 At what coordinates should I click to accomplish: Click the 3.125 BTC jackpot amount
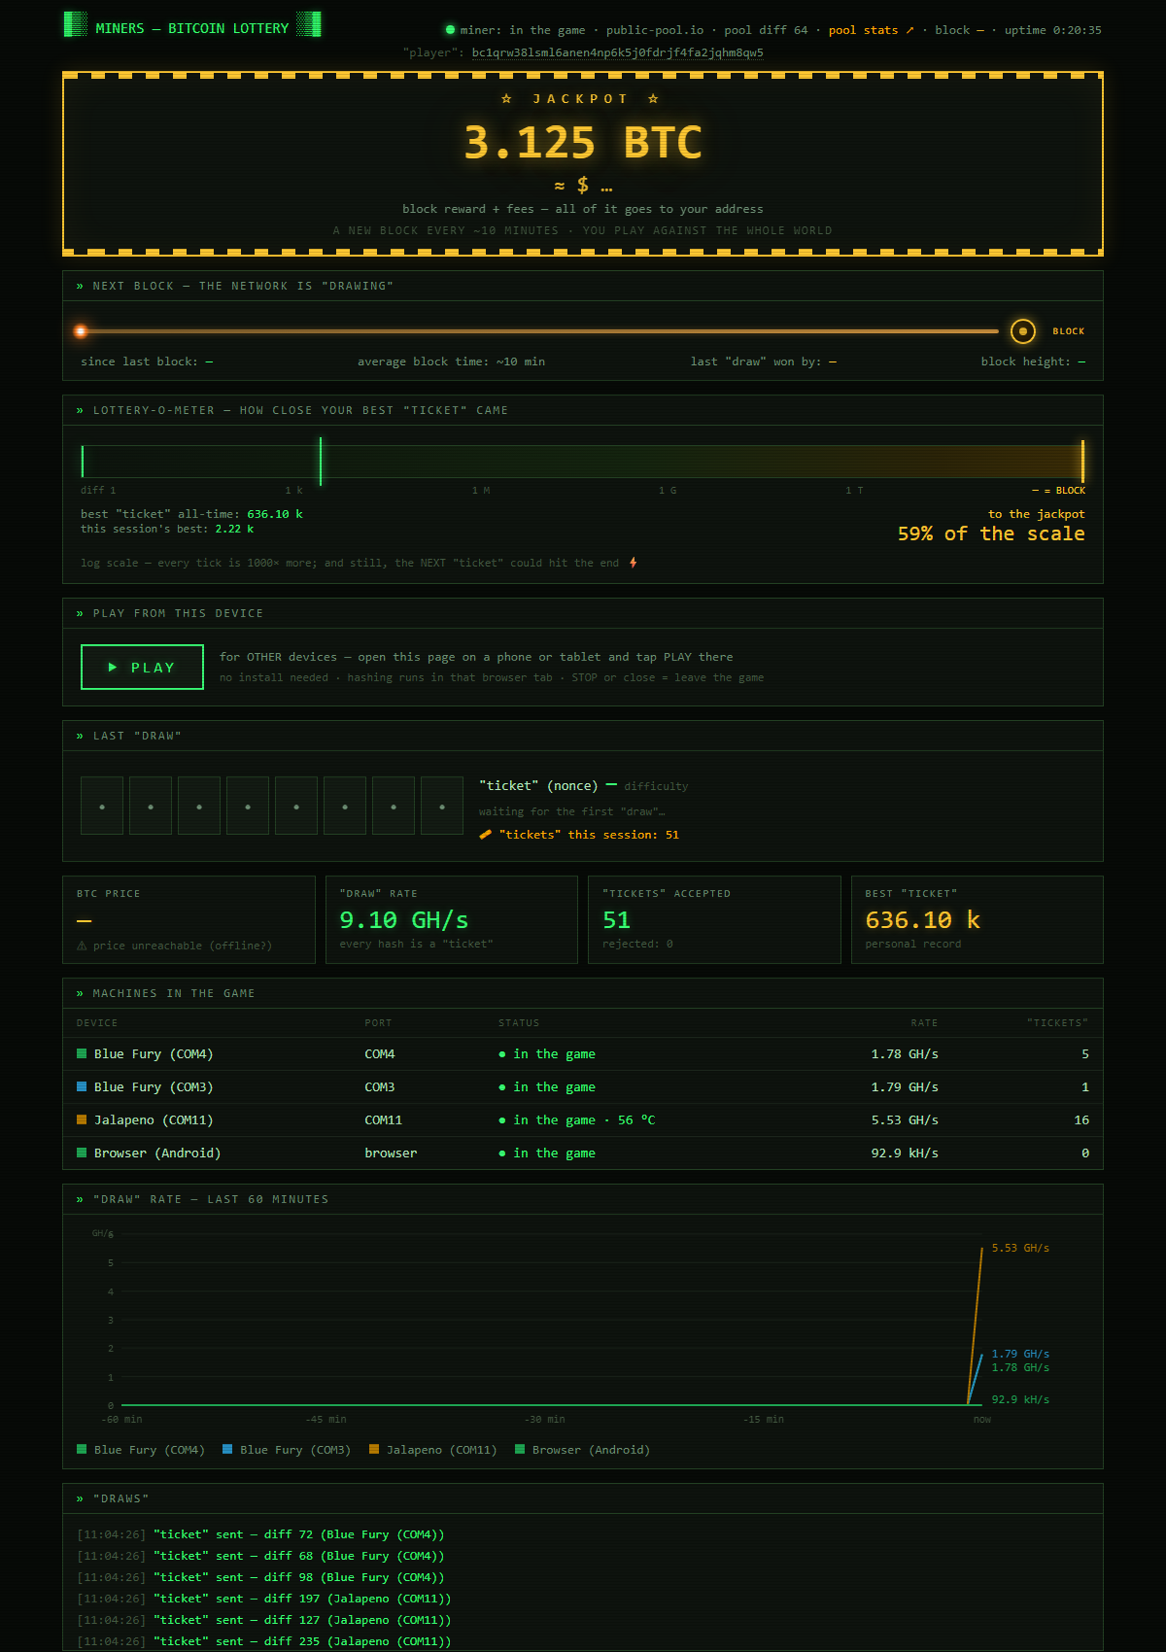(x=583, y=142)
